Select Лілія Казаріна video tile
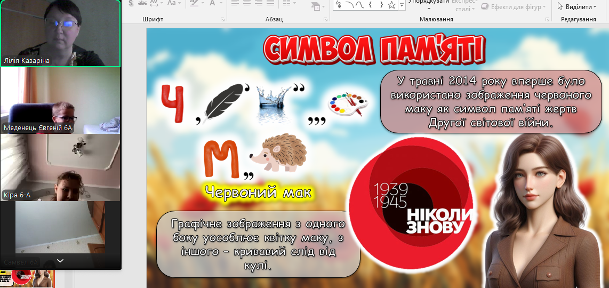Viewport: 609px width, 288px height. 60,33
